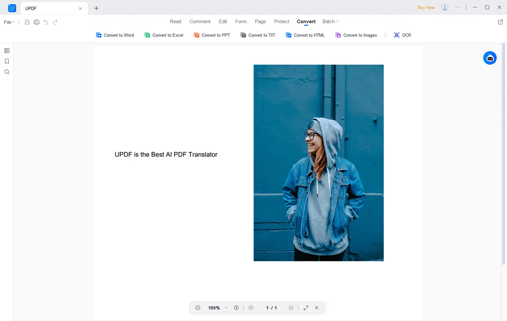
Task: Click Convert to Word
Action: [115, 35]
